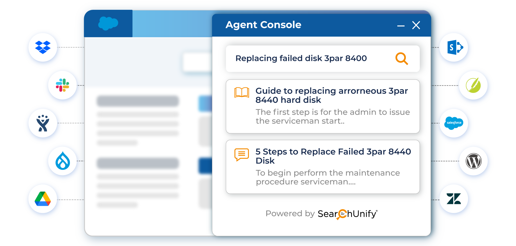Click the Drupal droplet icon
The image size is (516, 246).
(x=62, y=161)
